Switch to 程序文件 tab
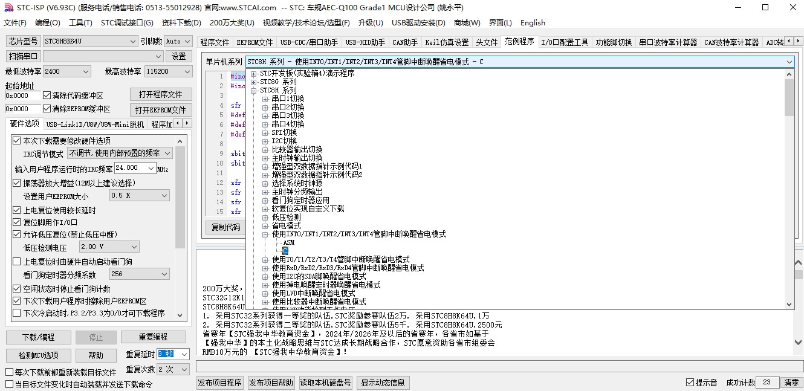 [215, 42]
